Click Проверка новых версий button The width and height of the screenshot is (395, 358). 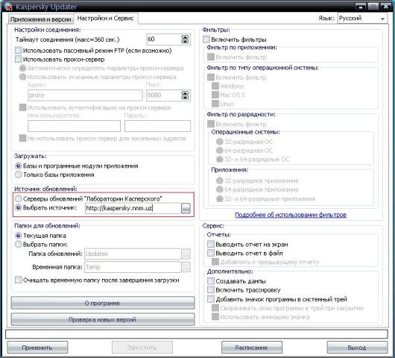coord(103,319)
